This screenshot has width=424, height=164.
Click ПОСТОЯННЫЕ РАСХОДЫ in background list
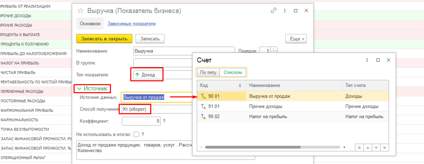tap(23, 101)
